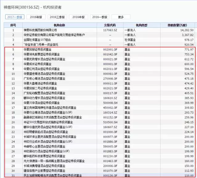The width and height of the screenshot is (197, 178).
Task: Sort by the 机构类型 column header
Action: [142, 25]
